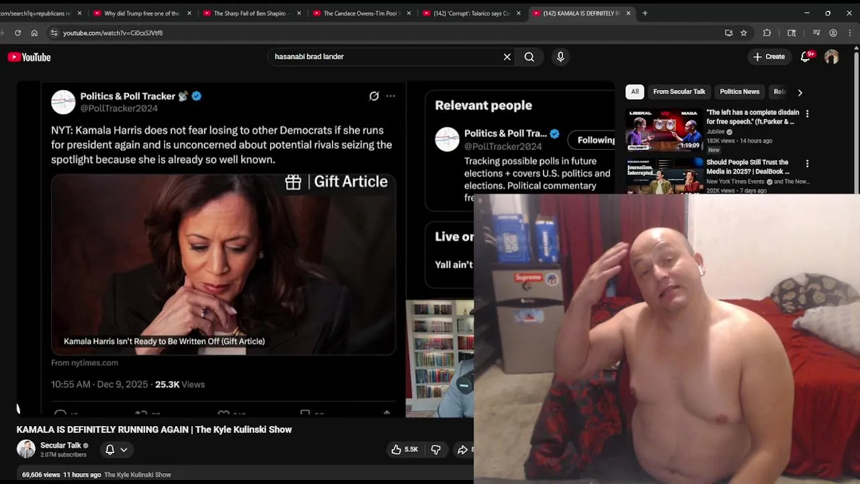The height and width of the screenshot is (484, 860).
Task: Open options for 'Should People Still Trust' video
Action: click(807, 163)
